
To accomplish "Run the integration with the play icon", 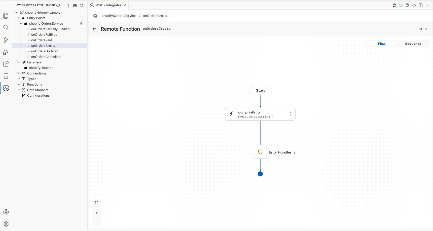I will [401, 5].
